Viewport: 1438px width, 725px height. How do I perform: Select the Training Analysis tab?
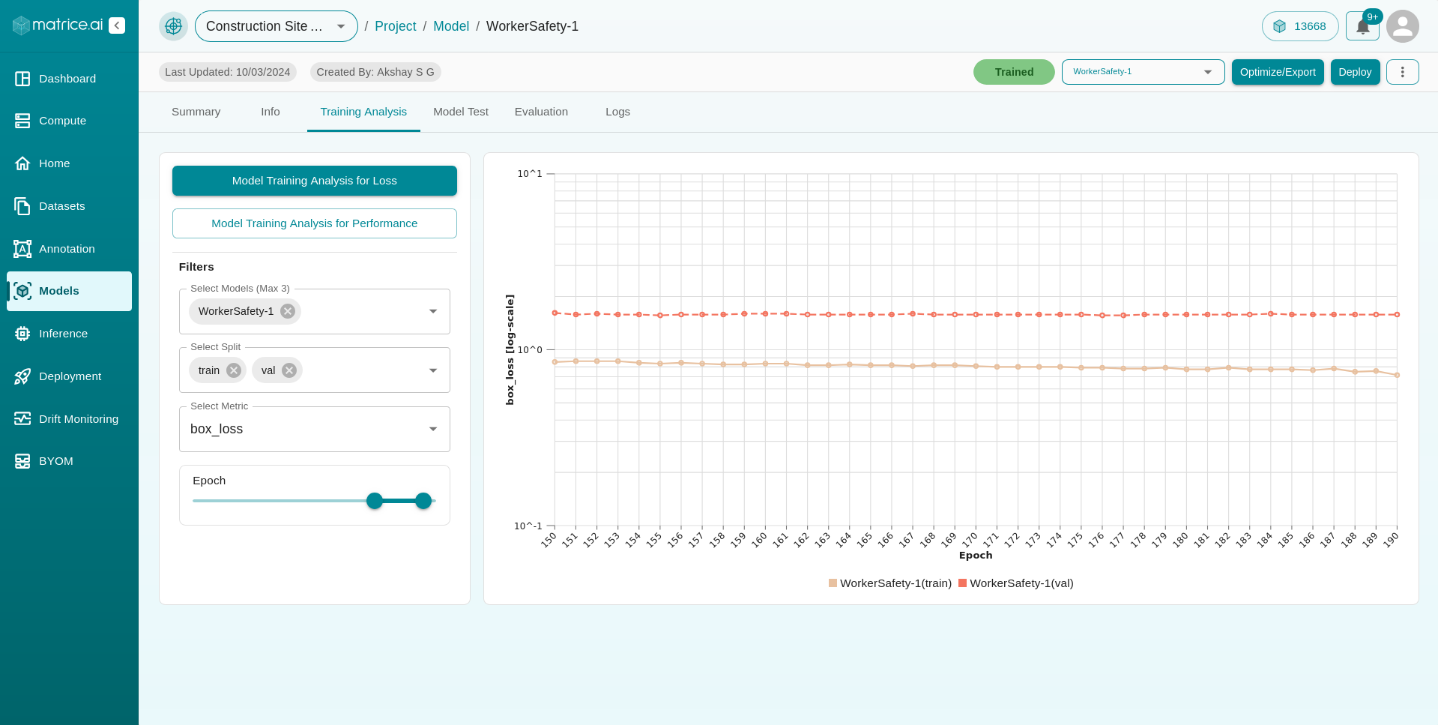[363, 112]
